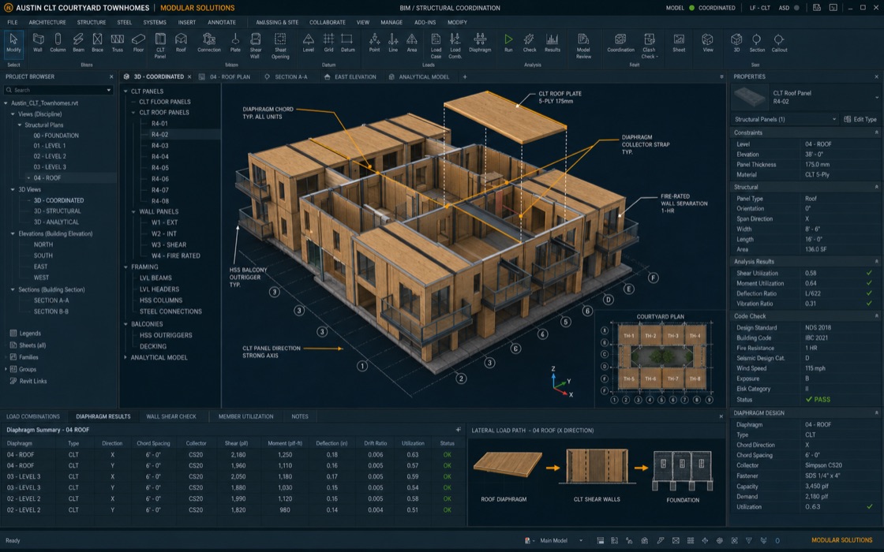Viewport: 884px width, 552px height.
Task: Open the WALL SHEAR CHECK tab
Action: pos(170,417)
